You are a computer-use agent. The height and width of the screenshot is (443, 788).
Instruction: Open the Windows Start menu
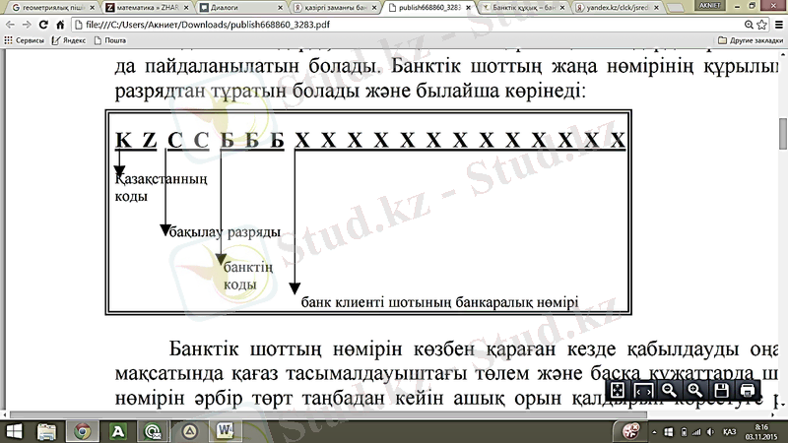14,431
